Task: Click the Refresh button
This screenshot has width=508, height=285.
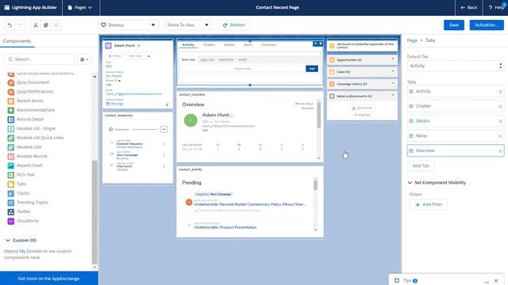Action: point(234,25)
